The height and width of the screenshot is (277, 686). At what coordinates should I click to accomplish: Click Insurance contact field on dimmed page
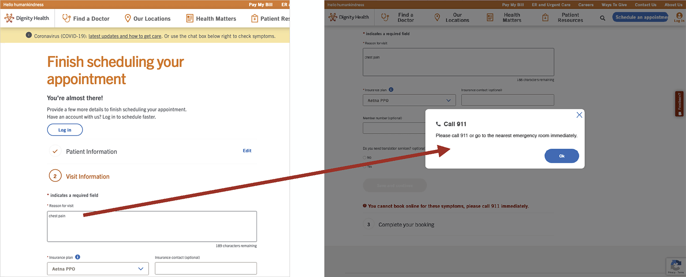[x=507, y=100]
